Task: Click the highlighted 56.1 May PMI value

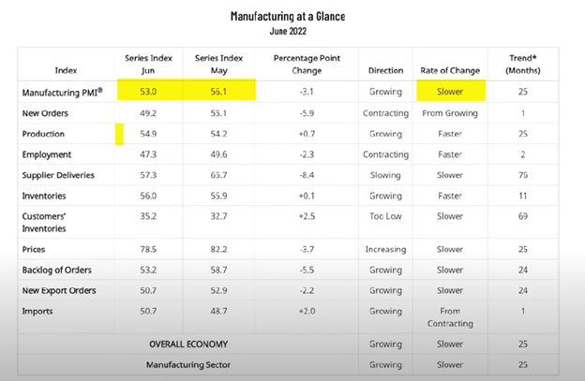Action: point(219,90)
